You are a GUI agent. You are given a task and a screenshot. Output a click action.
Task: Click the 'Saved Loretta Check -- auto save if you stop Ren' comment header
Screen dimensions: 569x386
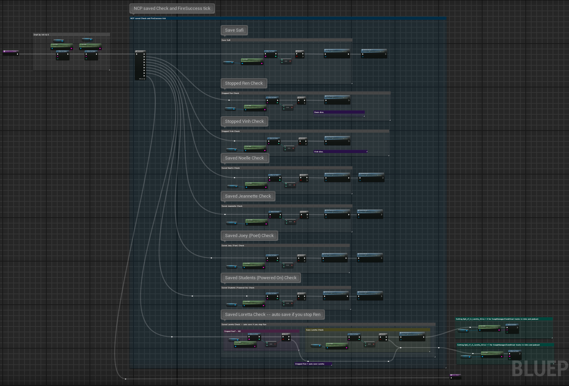click(272, 314)
